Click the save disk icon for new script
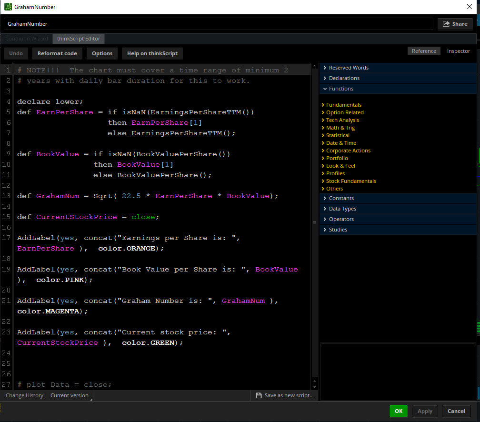Image resolution: width=480 pixels, height=422 pixels. click(259, 395)
